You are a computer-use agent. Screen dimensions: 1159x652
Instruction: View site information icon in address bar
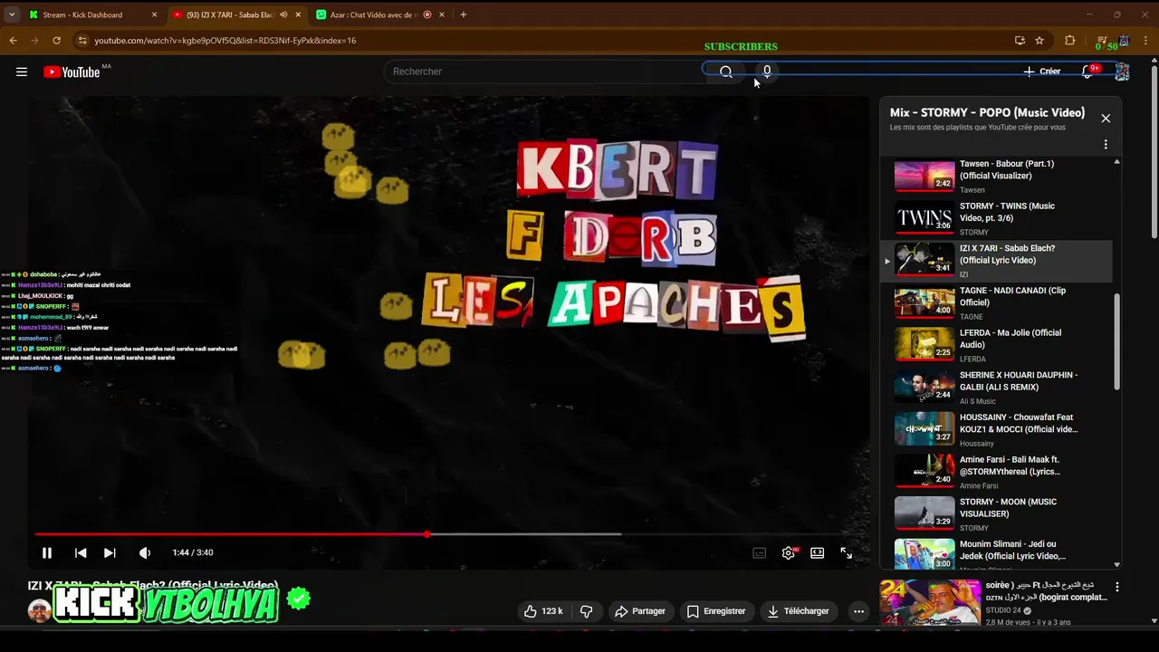(82, 41)
